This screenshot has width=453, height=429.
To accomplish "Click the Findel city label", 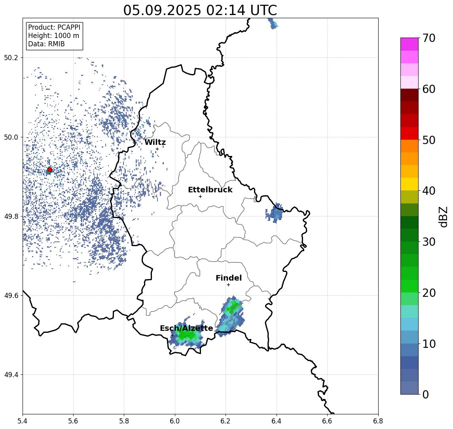I will [x=229, y=278].
